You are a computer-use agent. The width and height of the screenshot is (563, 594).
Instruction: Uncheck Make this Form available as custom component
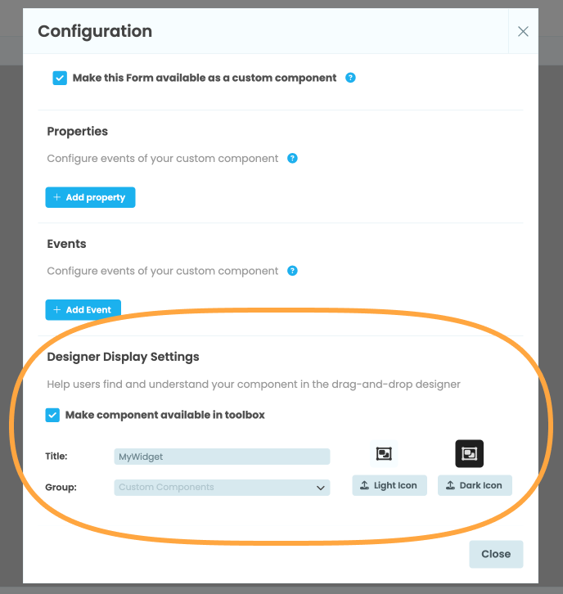pyautogui.click(x=60, y=78)
